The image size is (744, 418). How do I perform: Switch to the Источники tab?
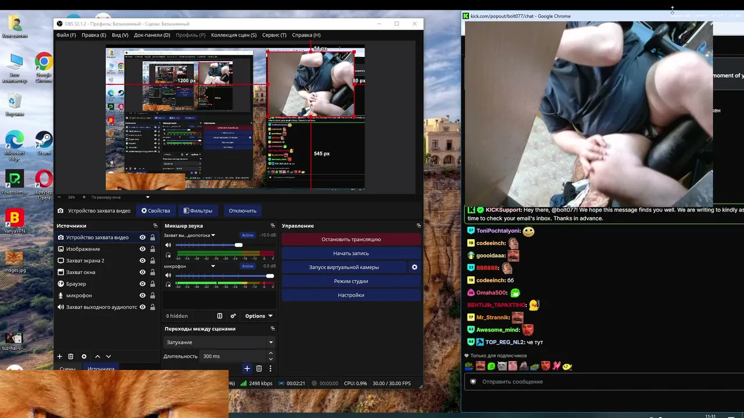(101, 369)
